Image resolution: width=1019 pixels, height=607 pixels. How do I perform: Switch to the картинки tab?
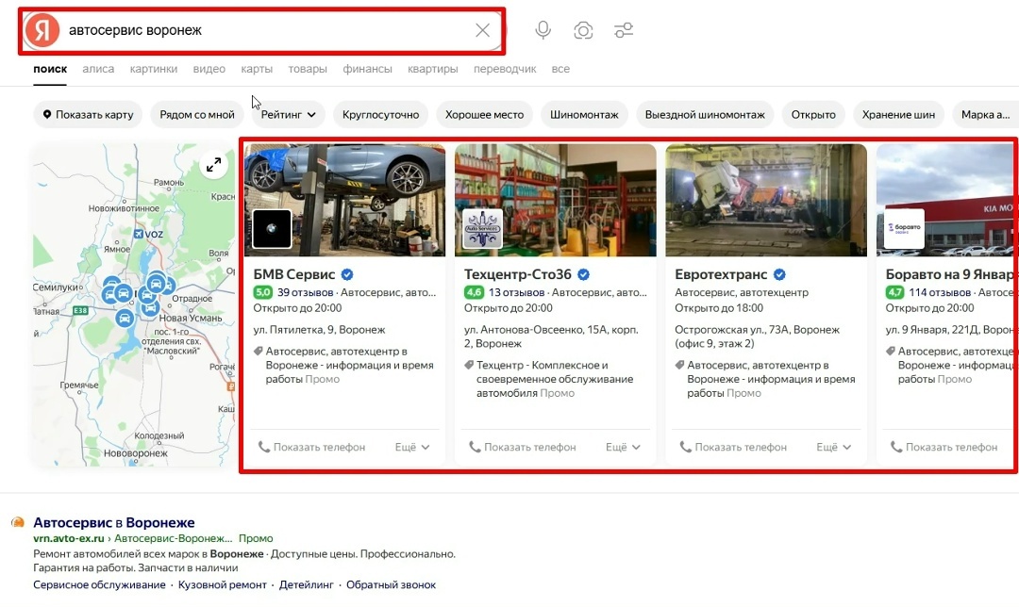point(154,69)
